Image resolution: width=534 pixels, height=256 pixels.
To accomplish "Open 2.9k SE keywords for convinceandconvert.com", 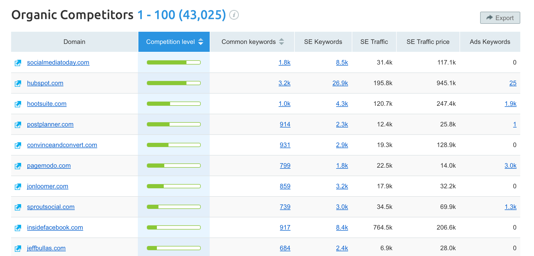I will tap(342, 145).
